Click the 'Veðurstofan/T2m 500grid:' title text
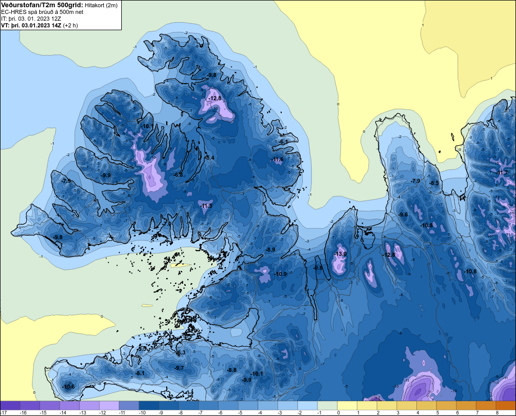Viewport: 516px width, 416px height. pyautogui.click(x=42, y=5)
